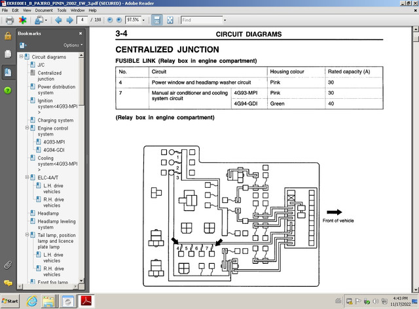This screenshot has height=309, width=419.
Task: Select the J/C bookmark
Action: click(x=41, y=65)
